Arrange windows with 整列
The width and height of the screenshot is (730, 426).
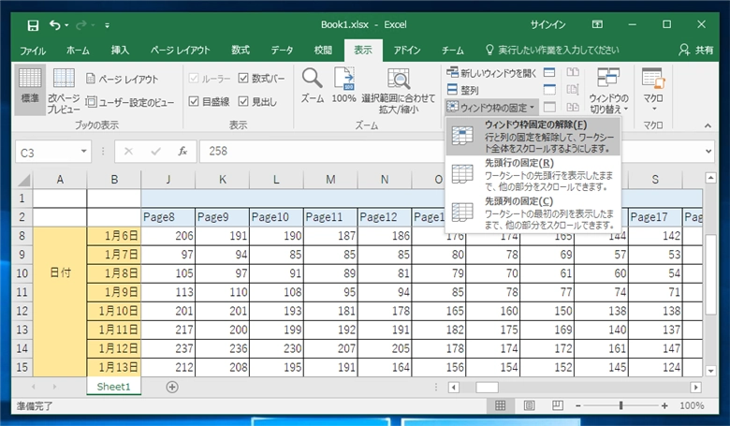462,90
